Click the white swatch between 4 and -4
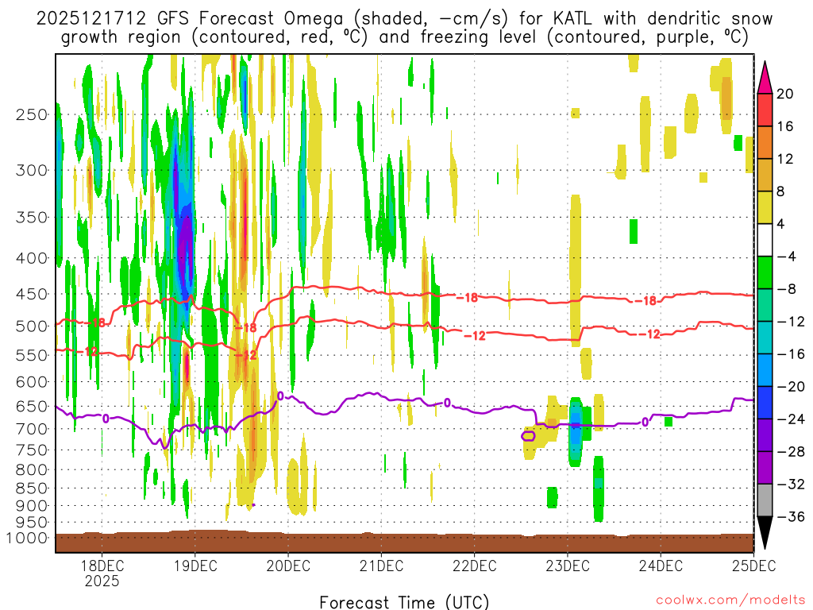The image size is (813, 610). [765, 240]
